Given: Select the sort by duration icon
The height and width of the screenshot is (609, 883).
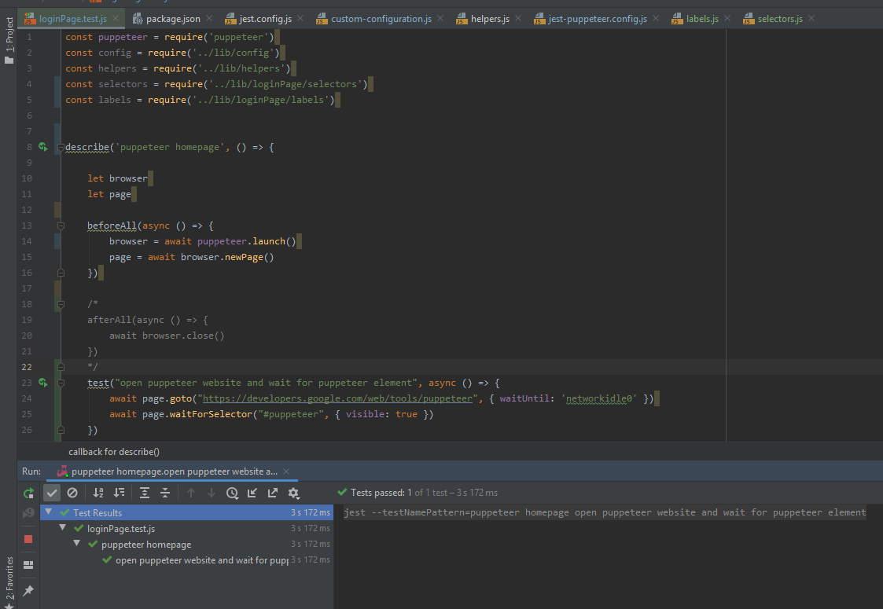Looking at the screenshot, I should coord(119,493).
